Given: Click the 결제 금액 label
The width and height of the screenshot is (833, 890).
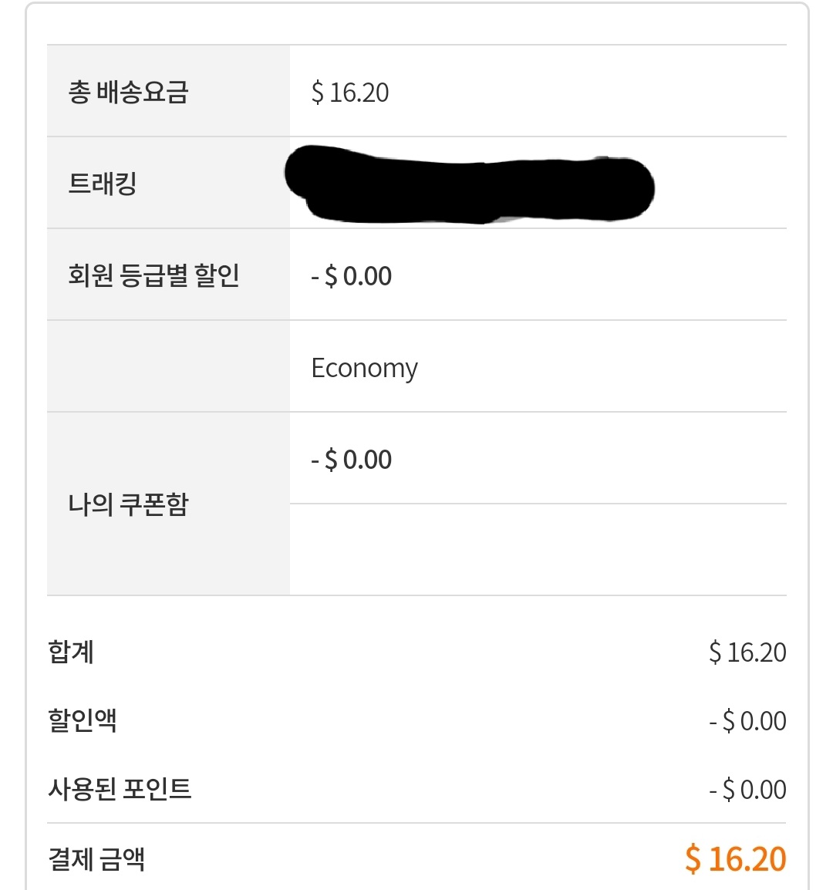Looking at the screenshot, I should pyautogui.click(x=96, y=859).
